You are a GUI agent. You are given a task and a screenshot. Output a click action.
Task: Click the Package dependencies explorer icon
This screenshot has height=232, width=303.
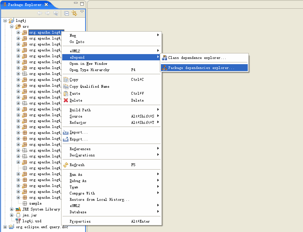(164, 68)
